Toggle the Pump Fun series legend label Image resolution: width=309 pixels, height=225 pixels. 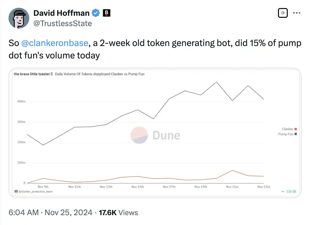(x=286, y=134)
